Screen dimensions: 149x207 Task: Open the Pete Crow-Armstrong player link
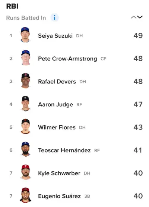click(x=67, y=59)
